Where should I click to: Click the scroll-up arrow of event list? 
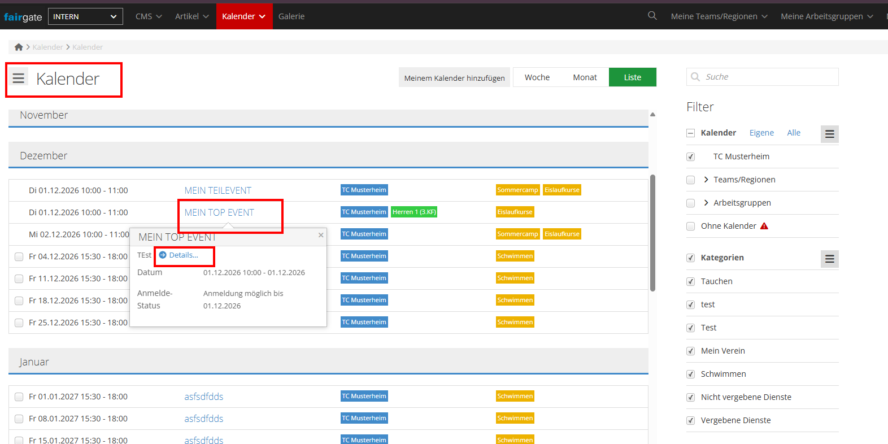[652, 114]
